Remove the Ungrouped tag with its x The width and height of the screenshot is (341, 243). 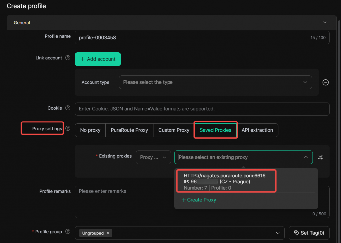(x=108, y=233)
